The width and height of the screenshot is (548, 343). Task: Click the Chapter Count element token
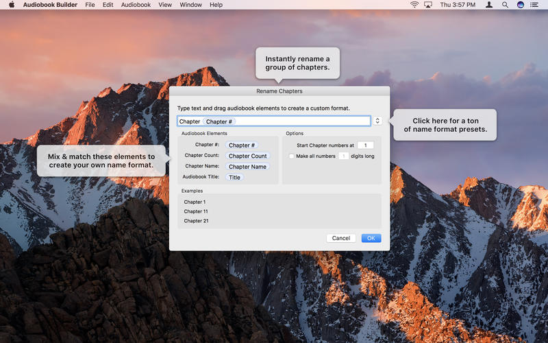(x=247, y=156)
